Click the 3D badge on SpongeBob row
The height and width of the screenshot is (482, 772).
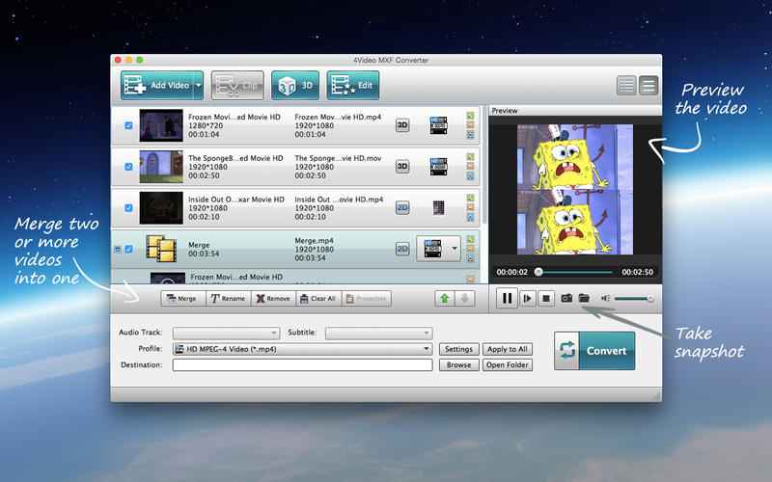(x=402, y=167)
